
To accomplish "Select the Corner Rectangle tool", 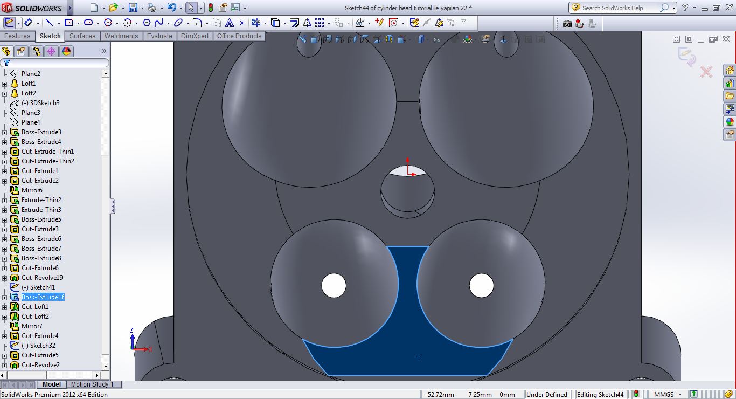I will point(68,23).
